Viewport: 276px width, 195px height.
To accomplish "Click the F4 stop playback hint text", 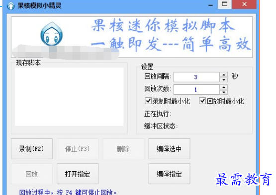I will [x=68, y=192].
